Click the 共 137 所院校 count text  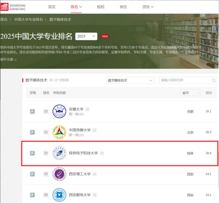pos(59,80)
